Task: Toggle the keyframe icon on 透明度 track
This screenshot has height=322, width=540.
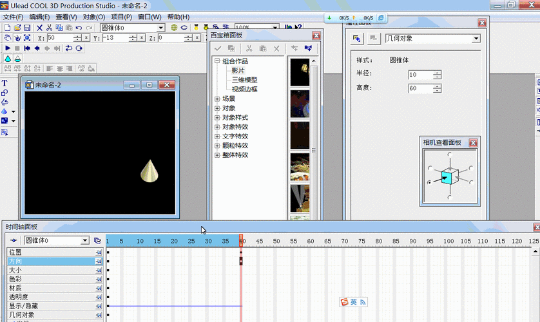Action: (x=99, y=298)
